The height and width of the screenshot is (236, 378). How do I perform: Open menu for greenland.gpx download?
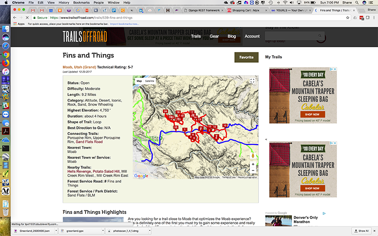click(103, 231)
